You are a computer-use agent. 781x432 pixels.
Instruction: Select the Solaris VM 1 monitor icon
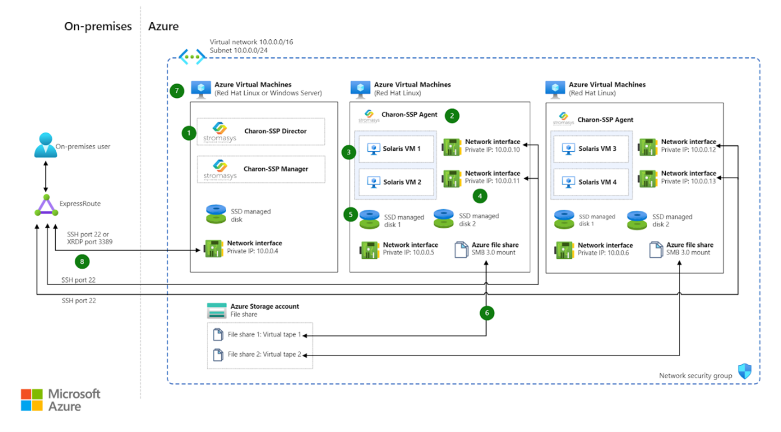(x=374, y=149)
